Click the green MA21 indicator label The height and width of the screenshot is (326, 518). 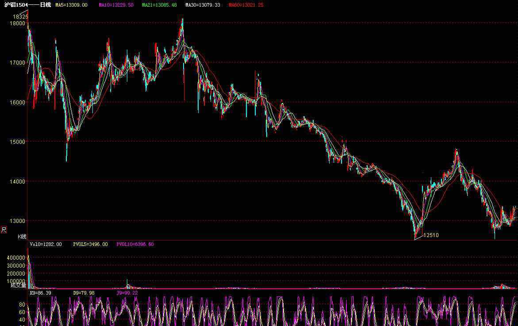(159, 5)
